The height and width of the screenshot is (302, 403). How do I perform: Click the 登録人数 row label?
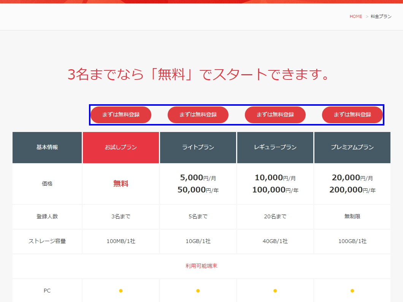(47, 216)
